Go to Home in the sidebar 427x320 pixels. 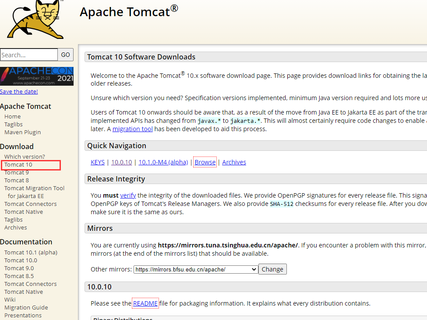[x=13, y=116]
